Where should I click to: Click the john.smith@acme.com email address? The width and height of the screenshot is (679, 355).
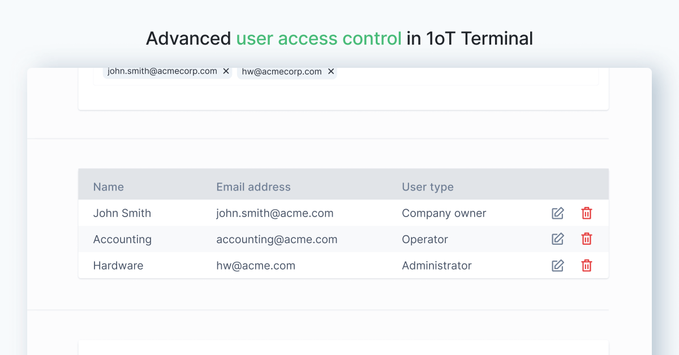coord(274,213)
